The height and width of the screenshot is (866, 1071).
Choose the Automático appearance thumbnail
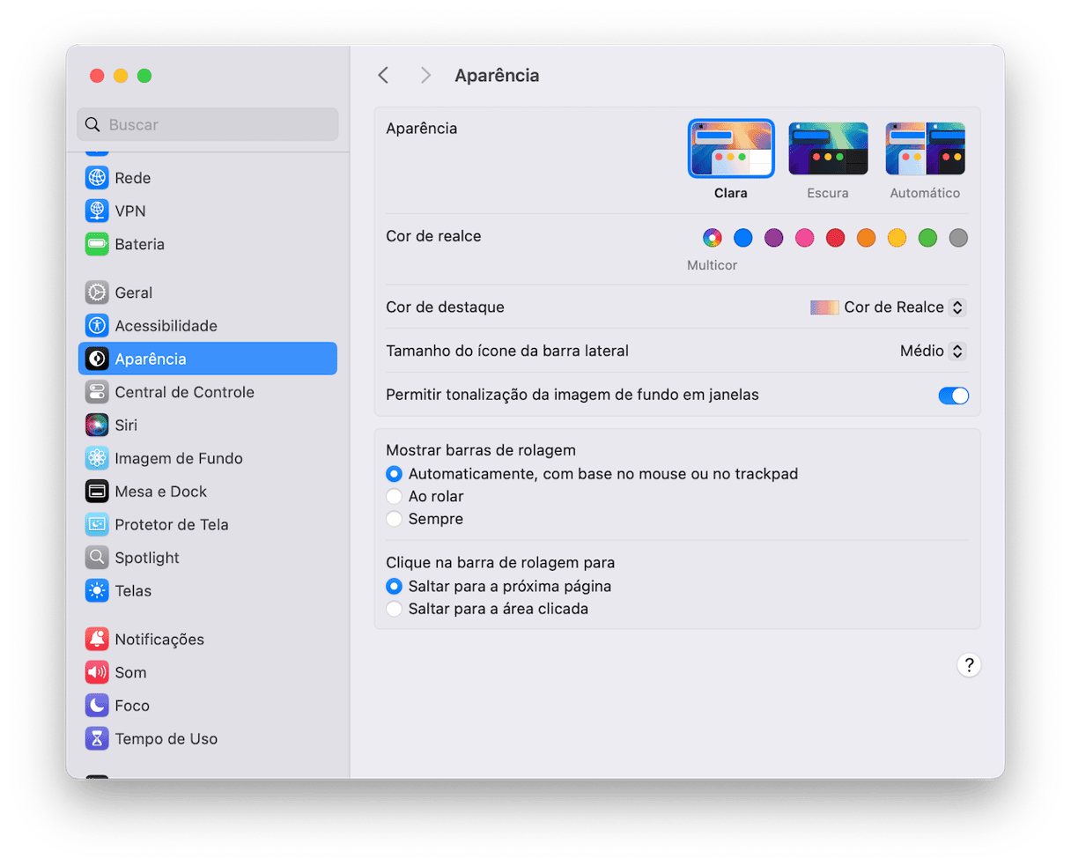coord(925,149)
